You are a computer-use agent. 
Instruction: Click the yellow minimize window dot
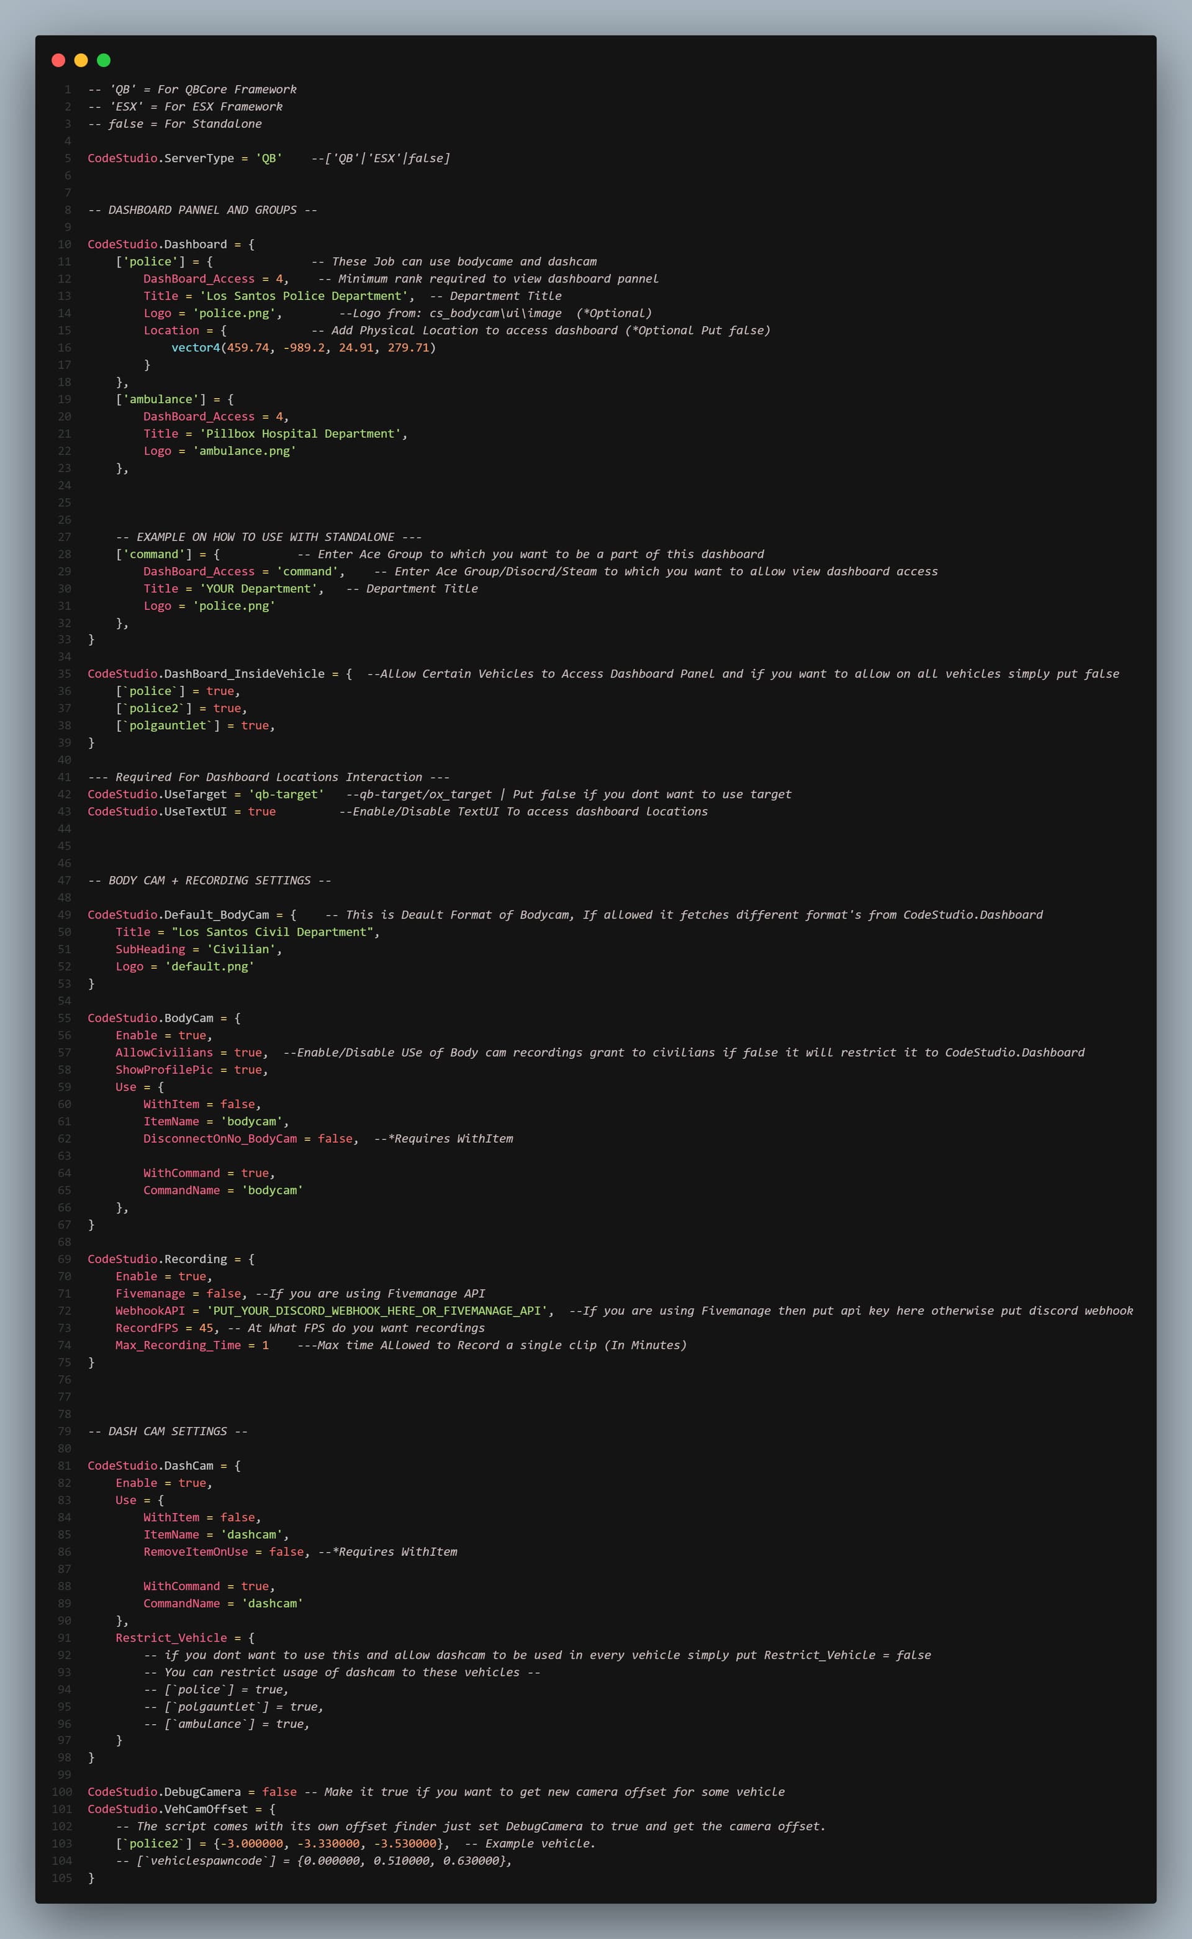pyautogui.click(x=81, y=60)
